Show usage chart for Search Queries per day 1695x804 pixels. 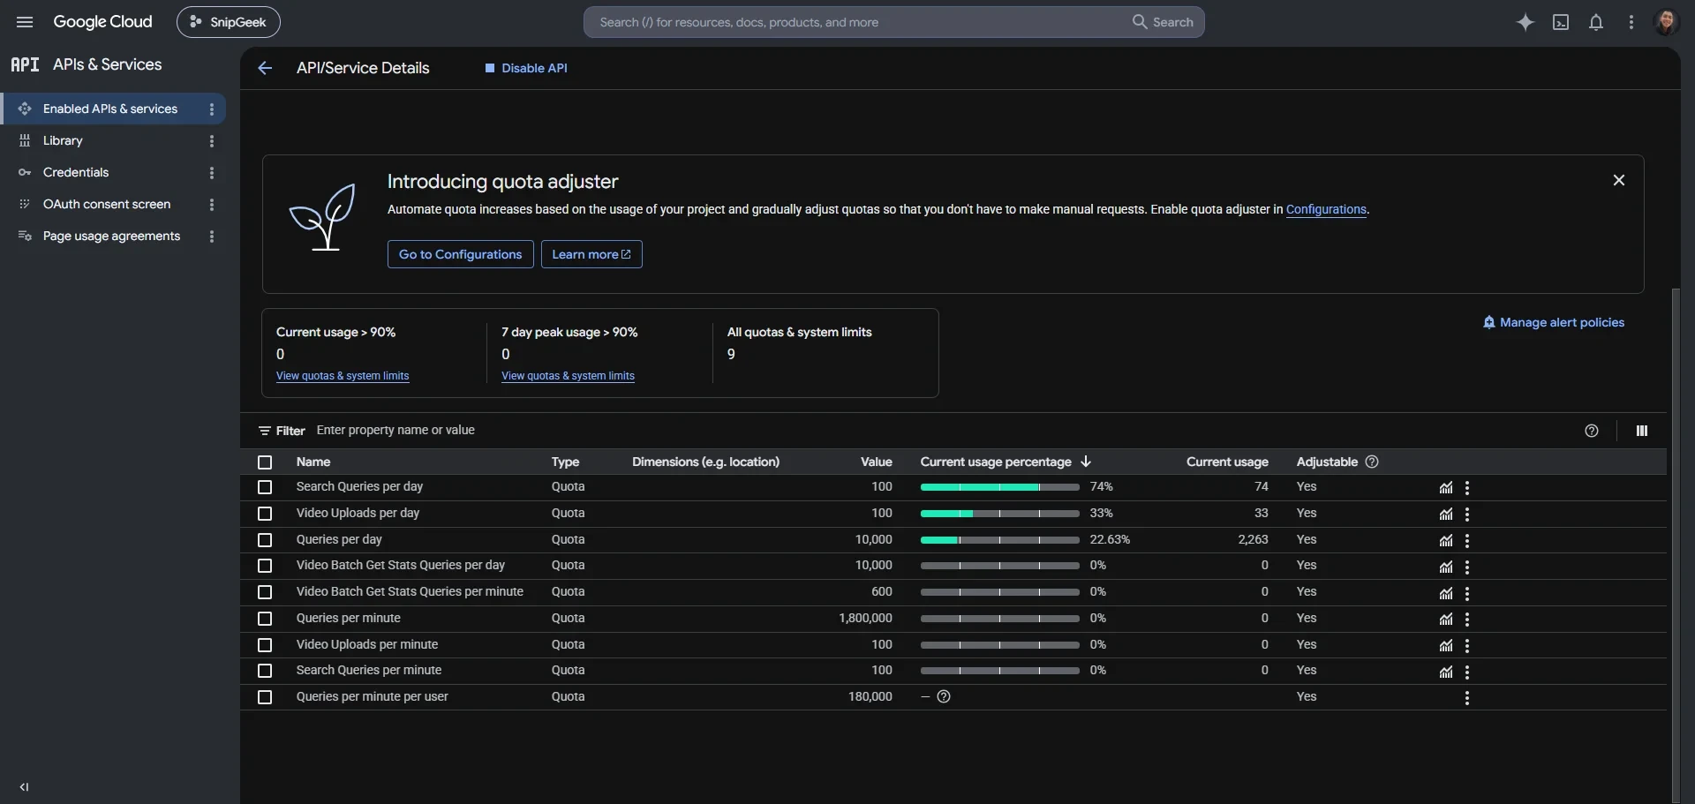1446,487
